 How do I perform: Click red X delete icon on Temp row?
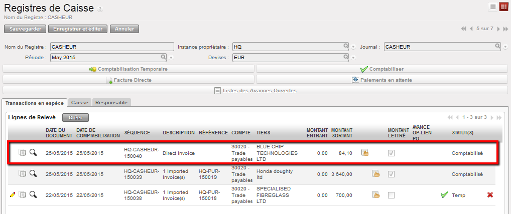(x=490, y=195)
